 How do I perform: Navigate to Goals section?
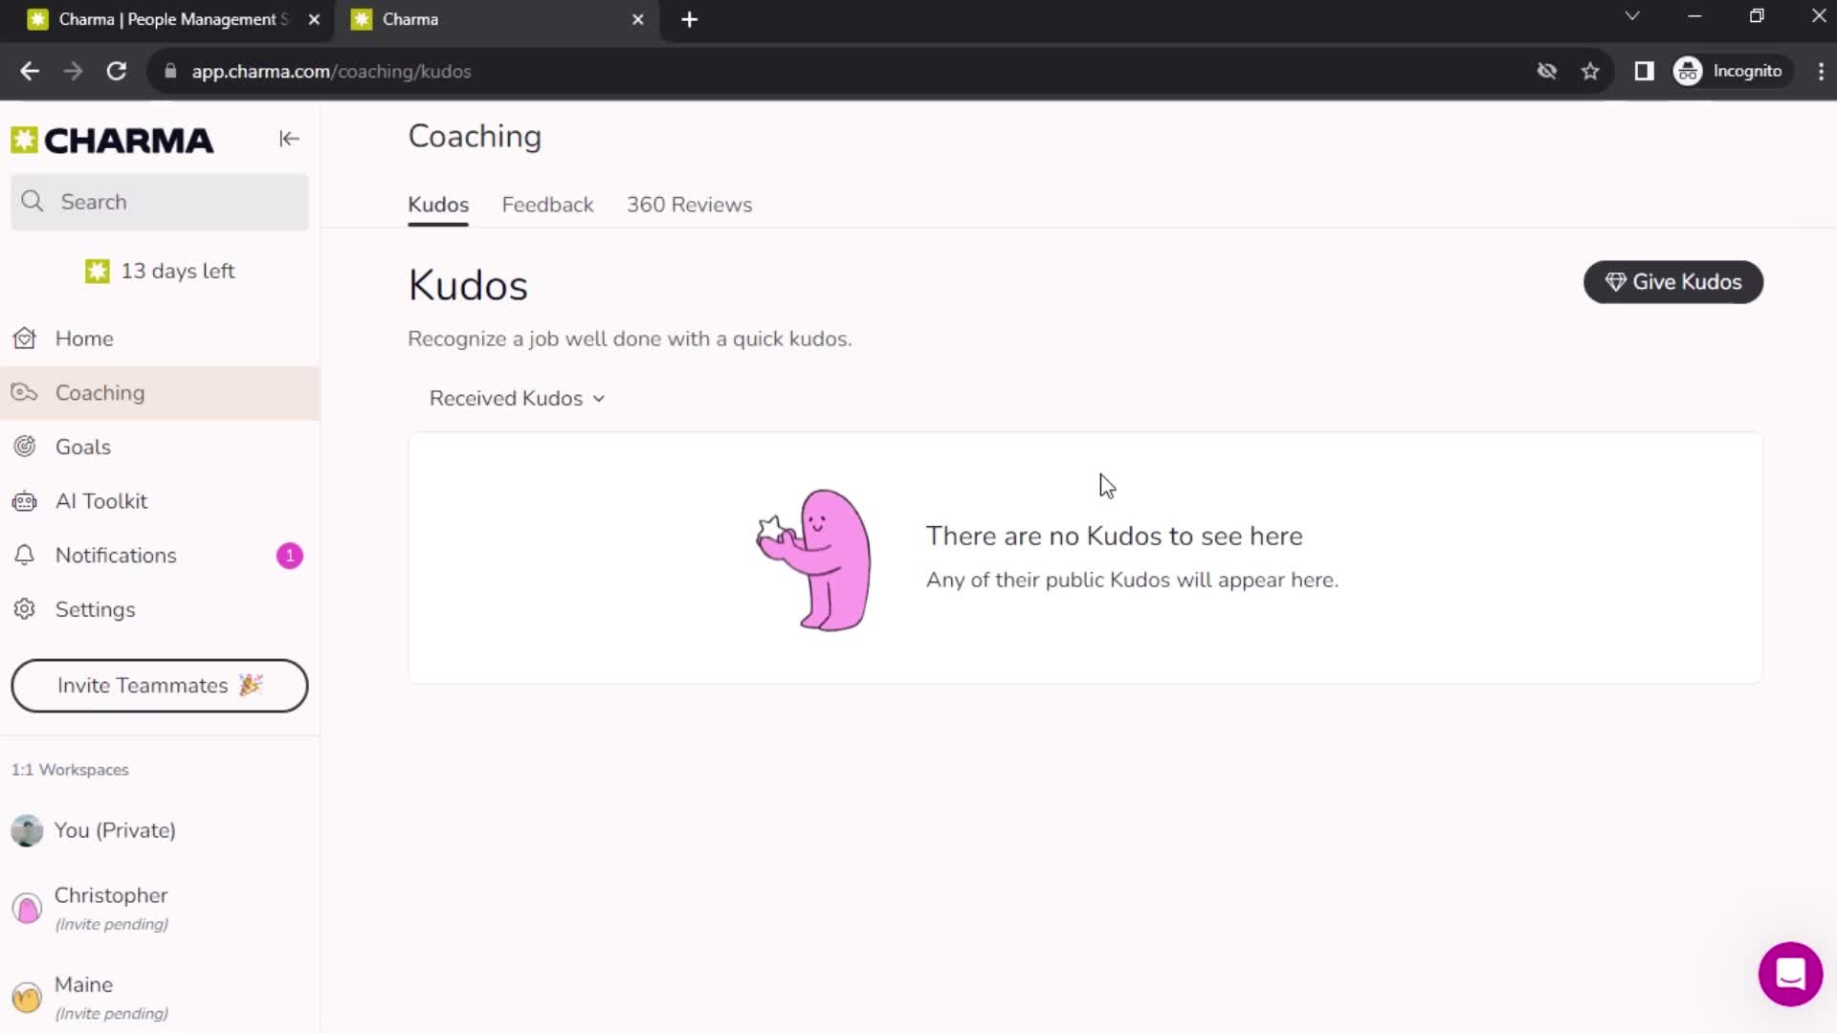pyautogui.click(x=82, y=447)
